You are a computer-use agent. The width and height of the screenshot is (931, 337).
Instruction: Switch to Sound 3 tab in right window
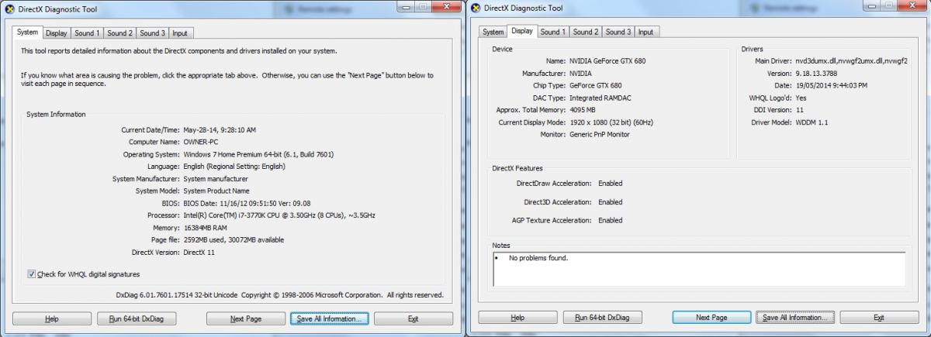tap(618, 32)
